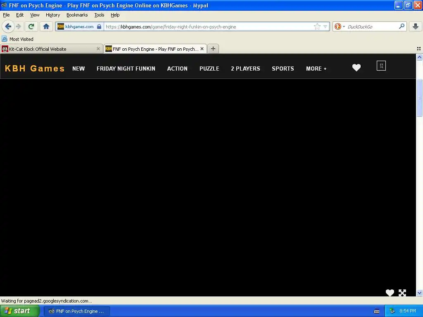Screen dimensions: 423x317
Task: Open the Bookmarks menu
Action: click(x=77, y=15)
